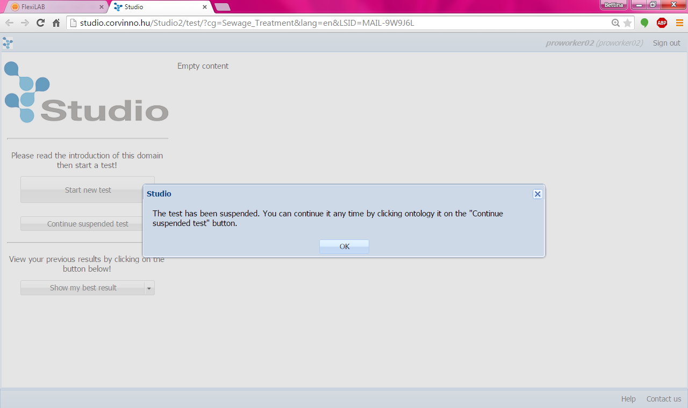This screenshot has width=688, height=408.
Task: Close the Studio browser tab
Action: [x=205, y=7]
